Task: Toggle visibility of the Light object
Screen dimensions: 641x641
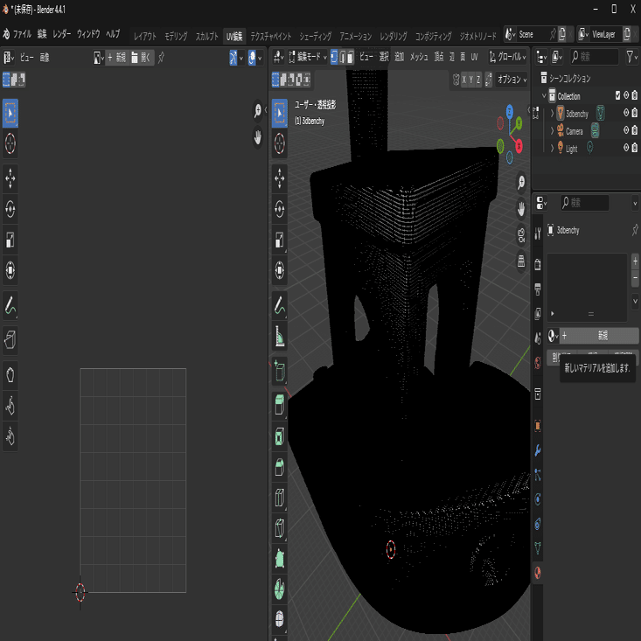Action: click(626, 148)
